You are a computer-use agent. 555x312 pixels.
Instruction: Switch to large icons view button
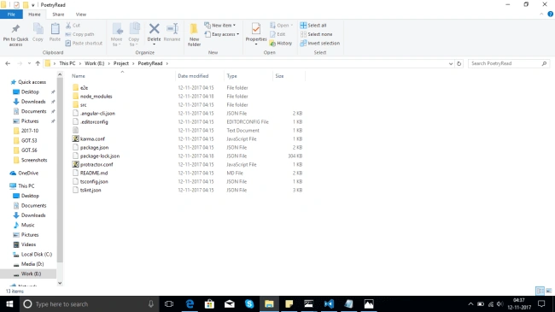pyautogui.click(x=549, y=291)
